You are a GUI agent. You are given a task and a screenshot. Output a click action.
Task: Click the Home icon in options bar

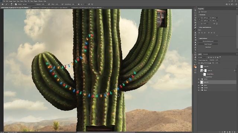point(3,4)
